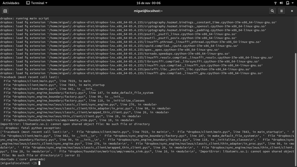This screenshot has width=297, height=167.
Task: Click the _posixffi_libc extension load line
Action: [125, 69]
